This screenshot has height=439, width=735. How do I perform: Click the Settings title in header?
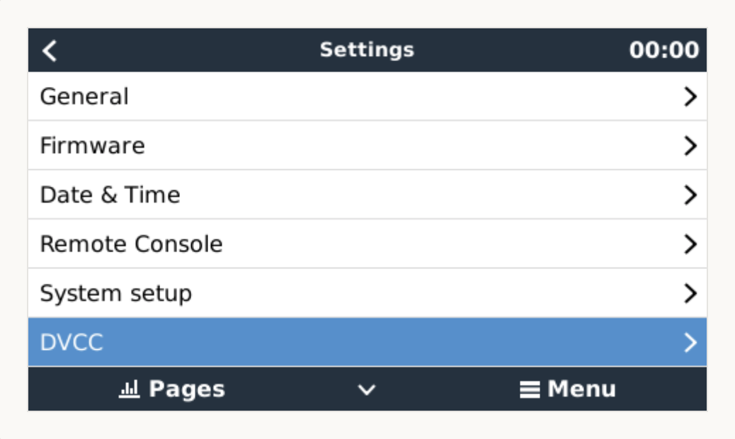click(x=367, y=50)
